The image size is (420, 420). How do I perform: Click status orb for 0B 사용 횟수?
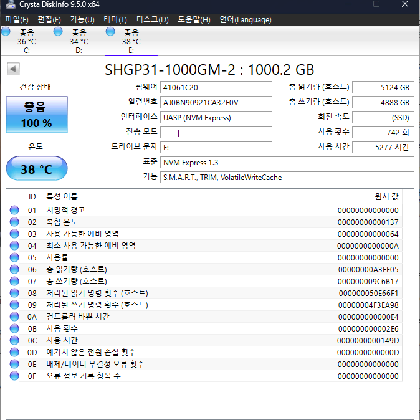tap(14, 328)
